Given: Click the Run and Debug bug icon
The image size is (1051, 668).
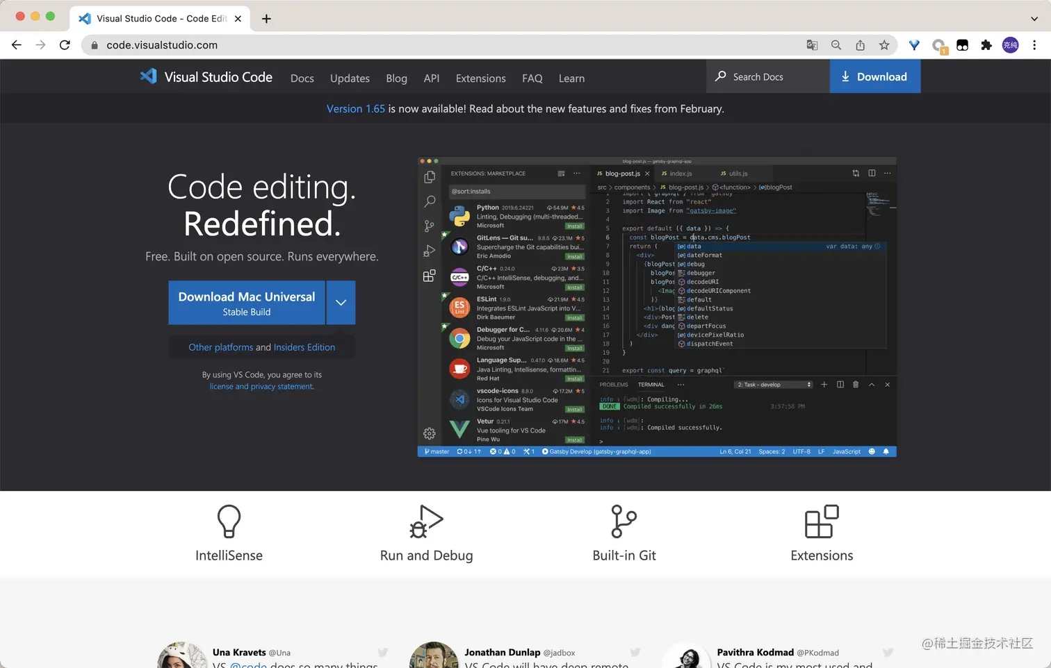Looking at the screenshot, I should tap(426, 521).
